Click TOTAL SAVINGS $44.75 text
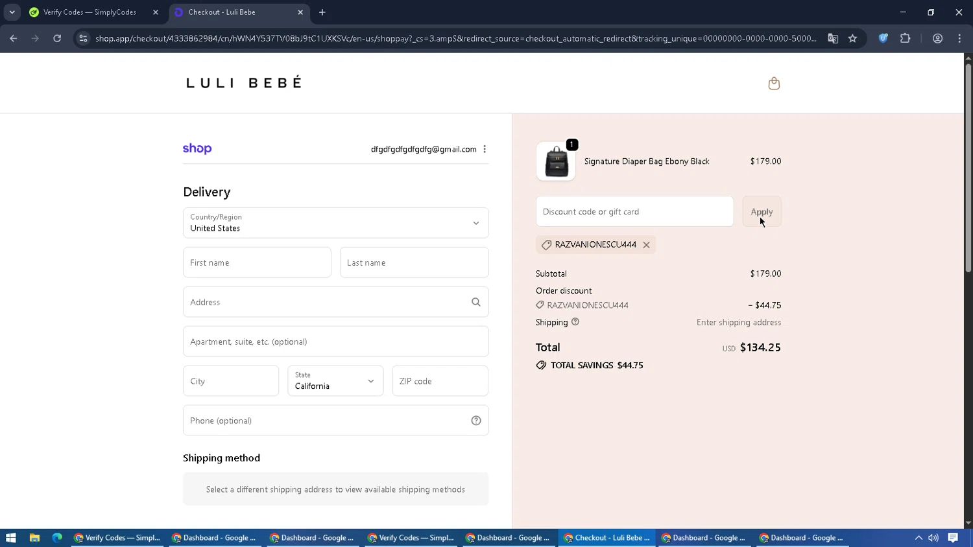 597,366
